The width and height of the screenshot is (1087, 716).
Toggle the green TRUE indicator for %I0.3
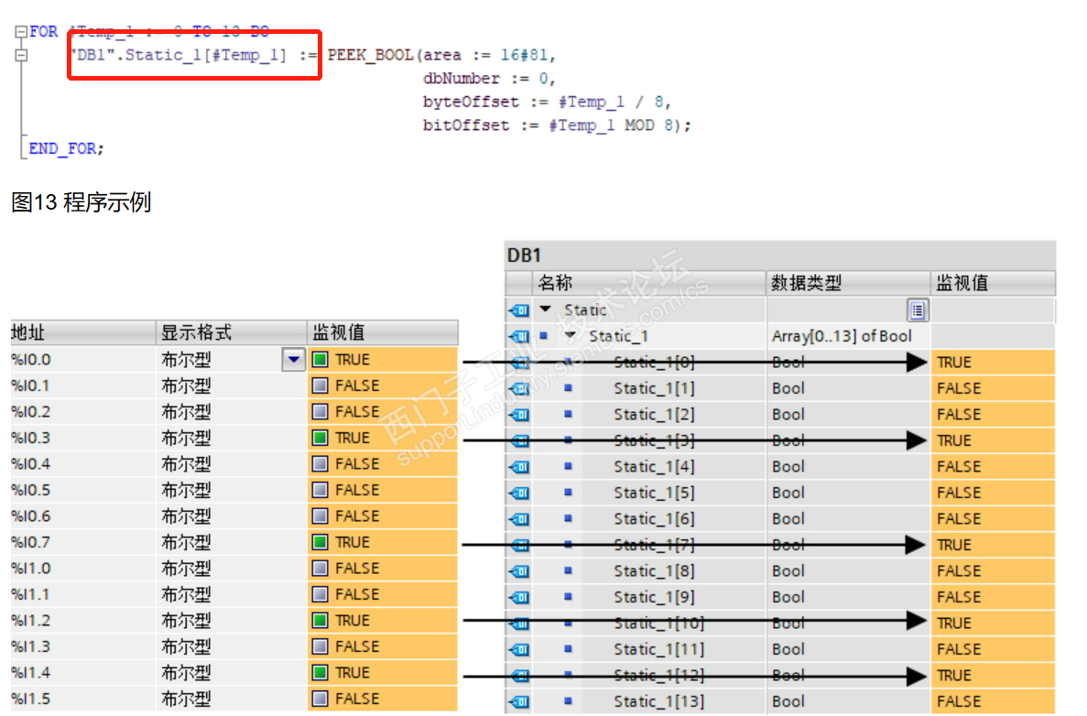(x=320, y=438)
